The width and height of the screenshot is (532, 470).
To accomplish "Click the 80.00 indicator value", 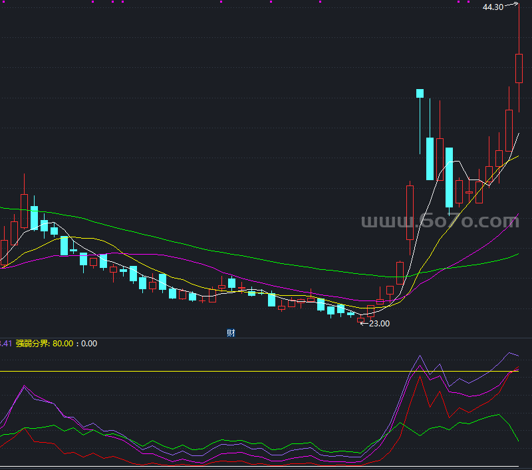I will [x=63, y=344].
